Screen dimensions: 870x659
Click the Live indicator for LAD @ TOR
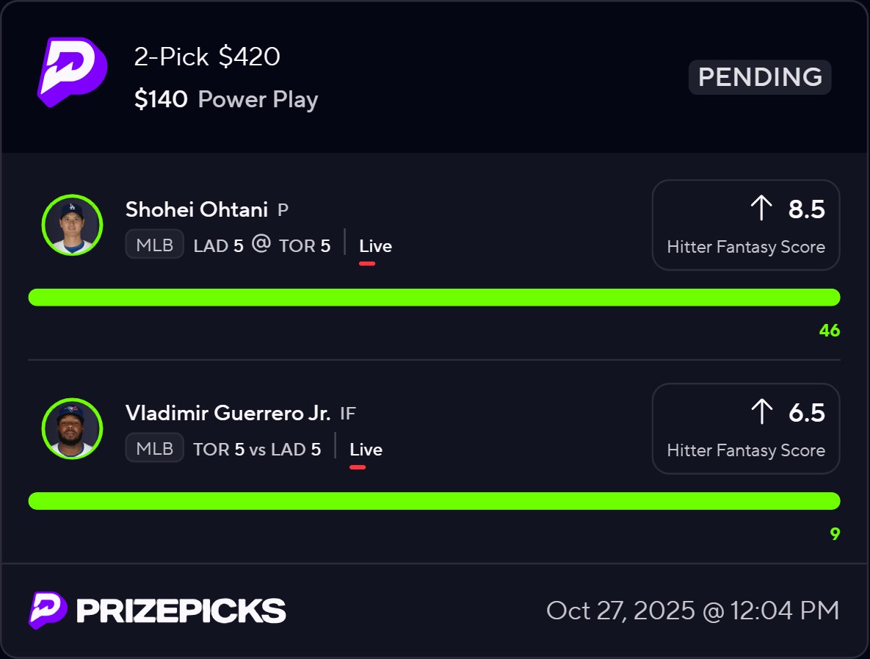pos(375,246)
